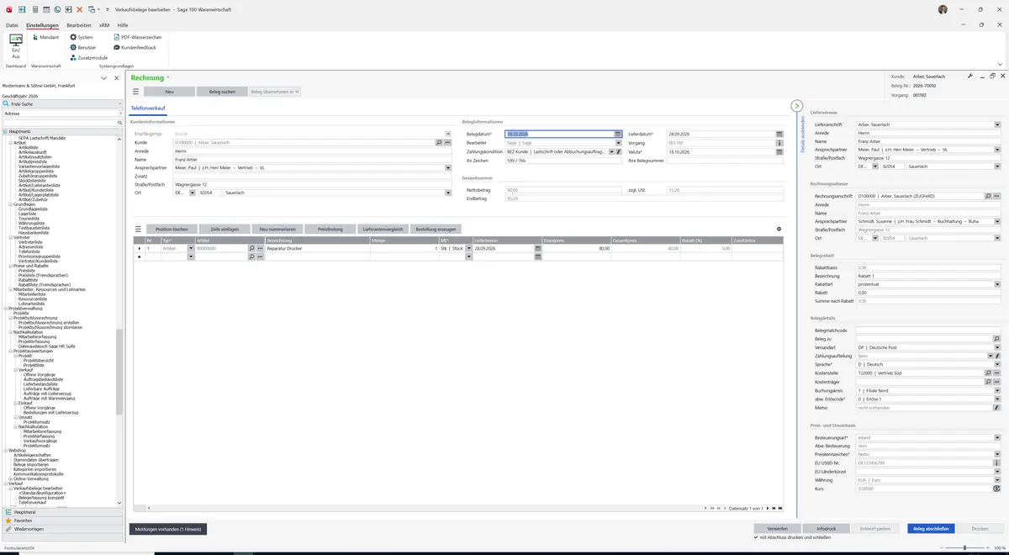The image size is (1009, 555).
Task: Click Preisfindung button
Action: coord(330,229)
